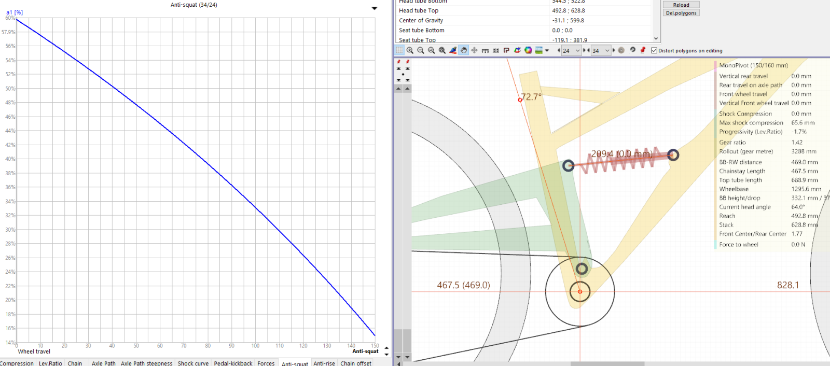The height and width of the screenshot is (366, 830).
Task: Click the Del.polygons button
Action: [681, 13]
